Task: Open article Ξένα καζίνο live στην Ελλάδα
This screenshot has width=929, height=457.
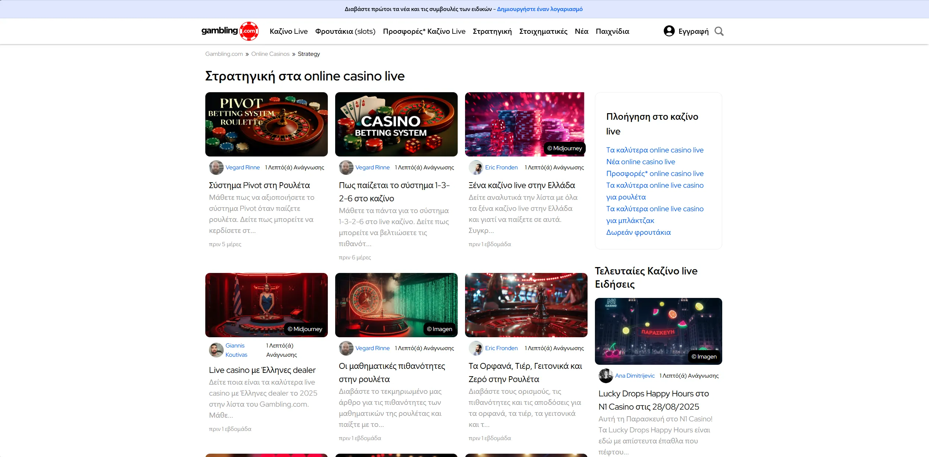Action: tap(522, 186)
